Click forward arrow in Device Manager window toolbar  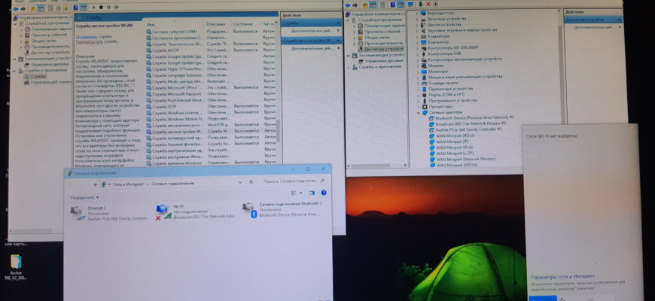pos(355,5)
